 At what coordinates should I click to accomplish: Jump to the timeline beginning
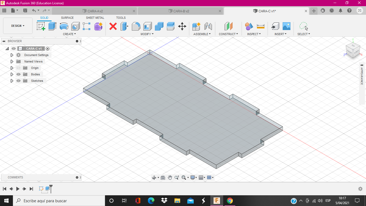(5, 189)
